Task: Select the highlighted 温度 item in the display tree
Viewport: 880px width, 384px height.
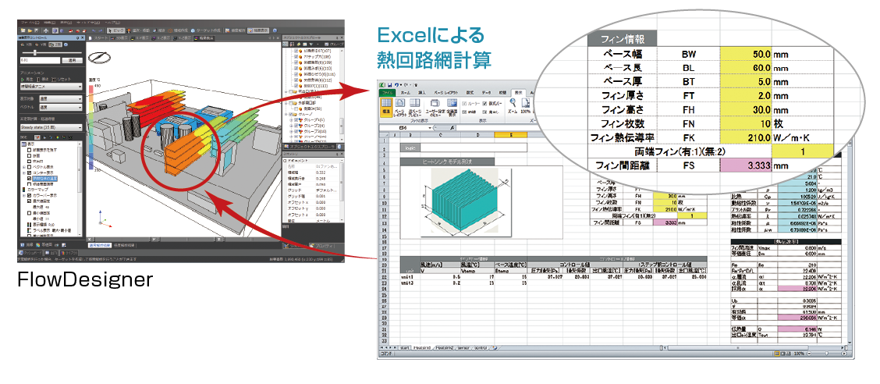Action: click(x=44, y=179)
